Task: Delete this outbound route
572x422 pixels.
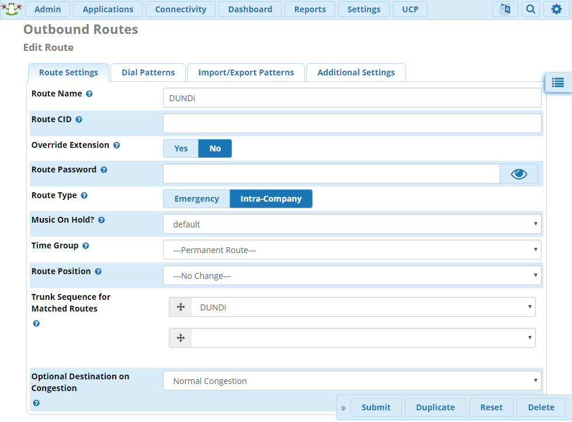Action: coord(540,407)
